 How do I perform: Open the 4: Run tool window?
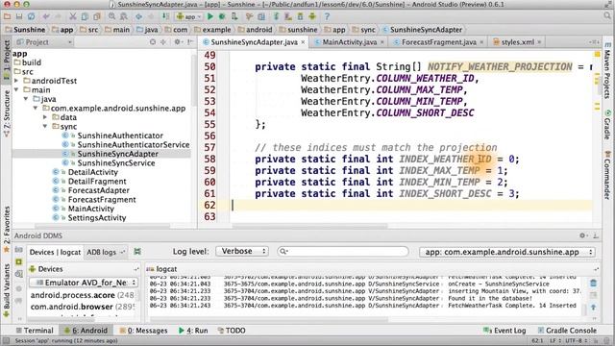(193, 331)
